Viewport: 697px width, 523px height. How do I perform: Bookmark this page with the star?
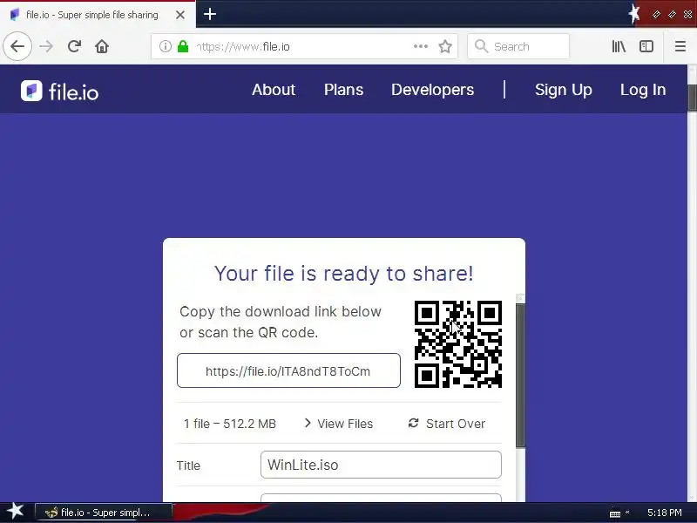445,46
